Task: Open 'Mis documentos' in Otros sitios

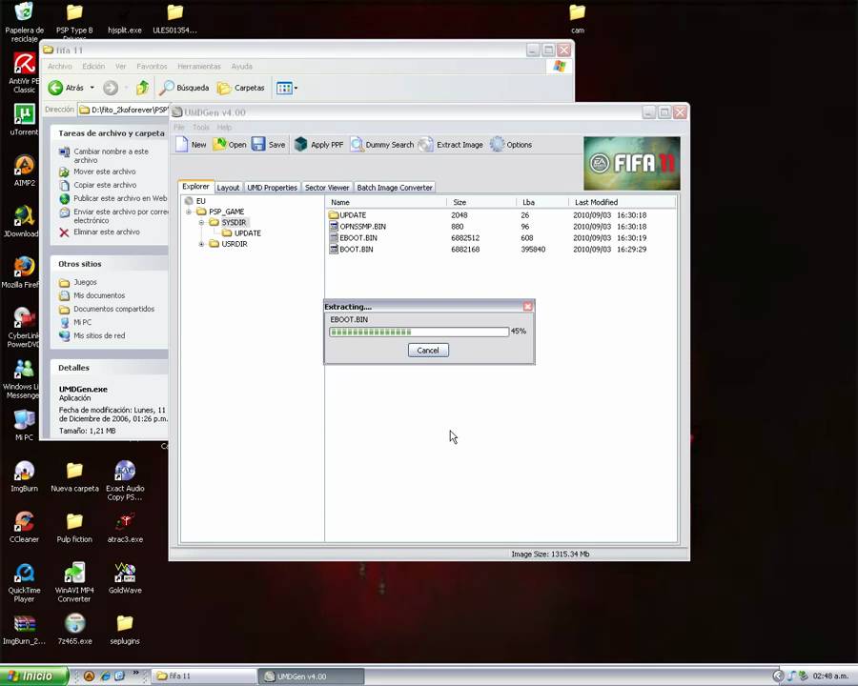Action: tap(99, 295)
